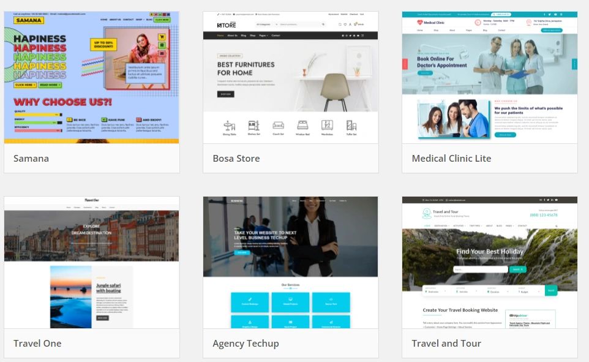Viewport: 589px width, 362px height.
Task: Open the Pages dropdown in Bosa Store navbar
Action: 263,35
